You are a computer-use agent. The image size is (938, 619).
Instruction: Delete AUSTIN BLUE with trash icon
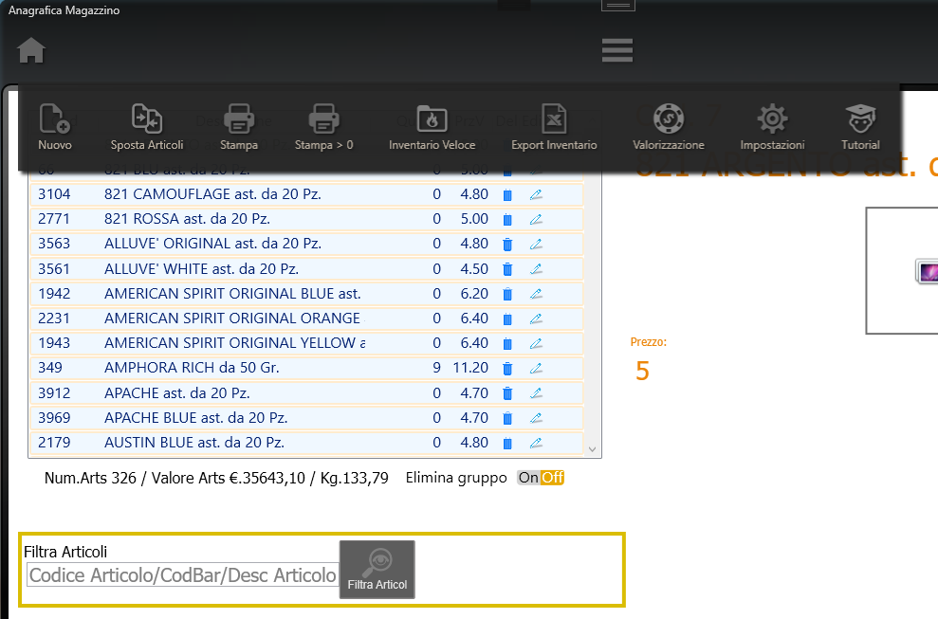click(x=507, y=444)
